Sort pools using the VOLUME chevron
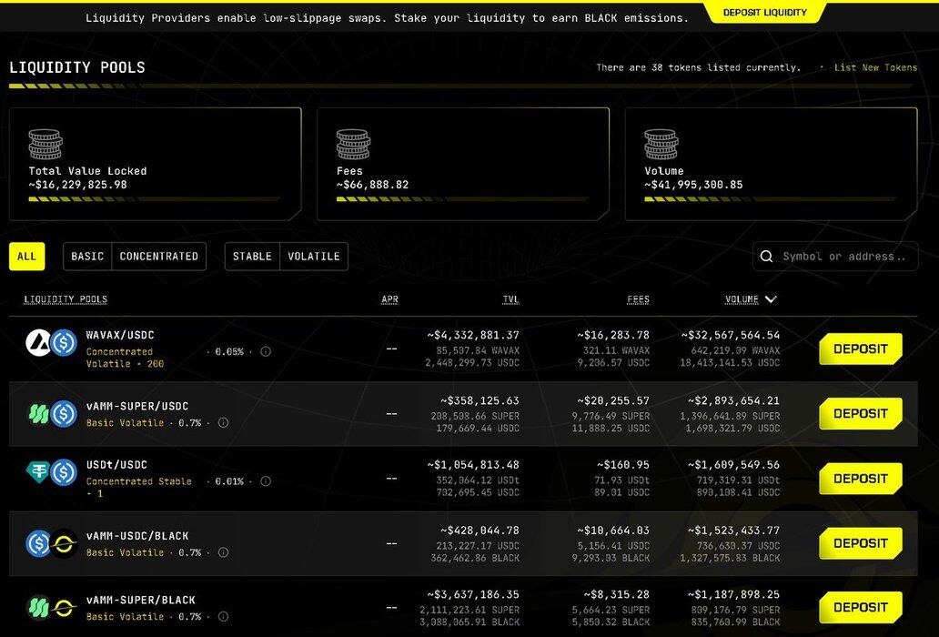939x637 pixels. click(771, 299)
